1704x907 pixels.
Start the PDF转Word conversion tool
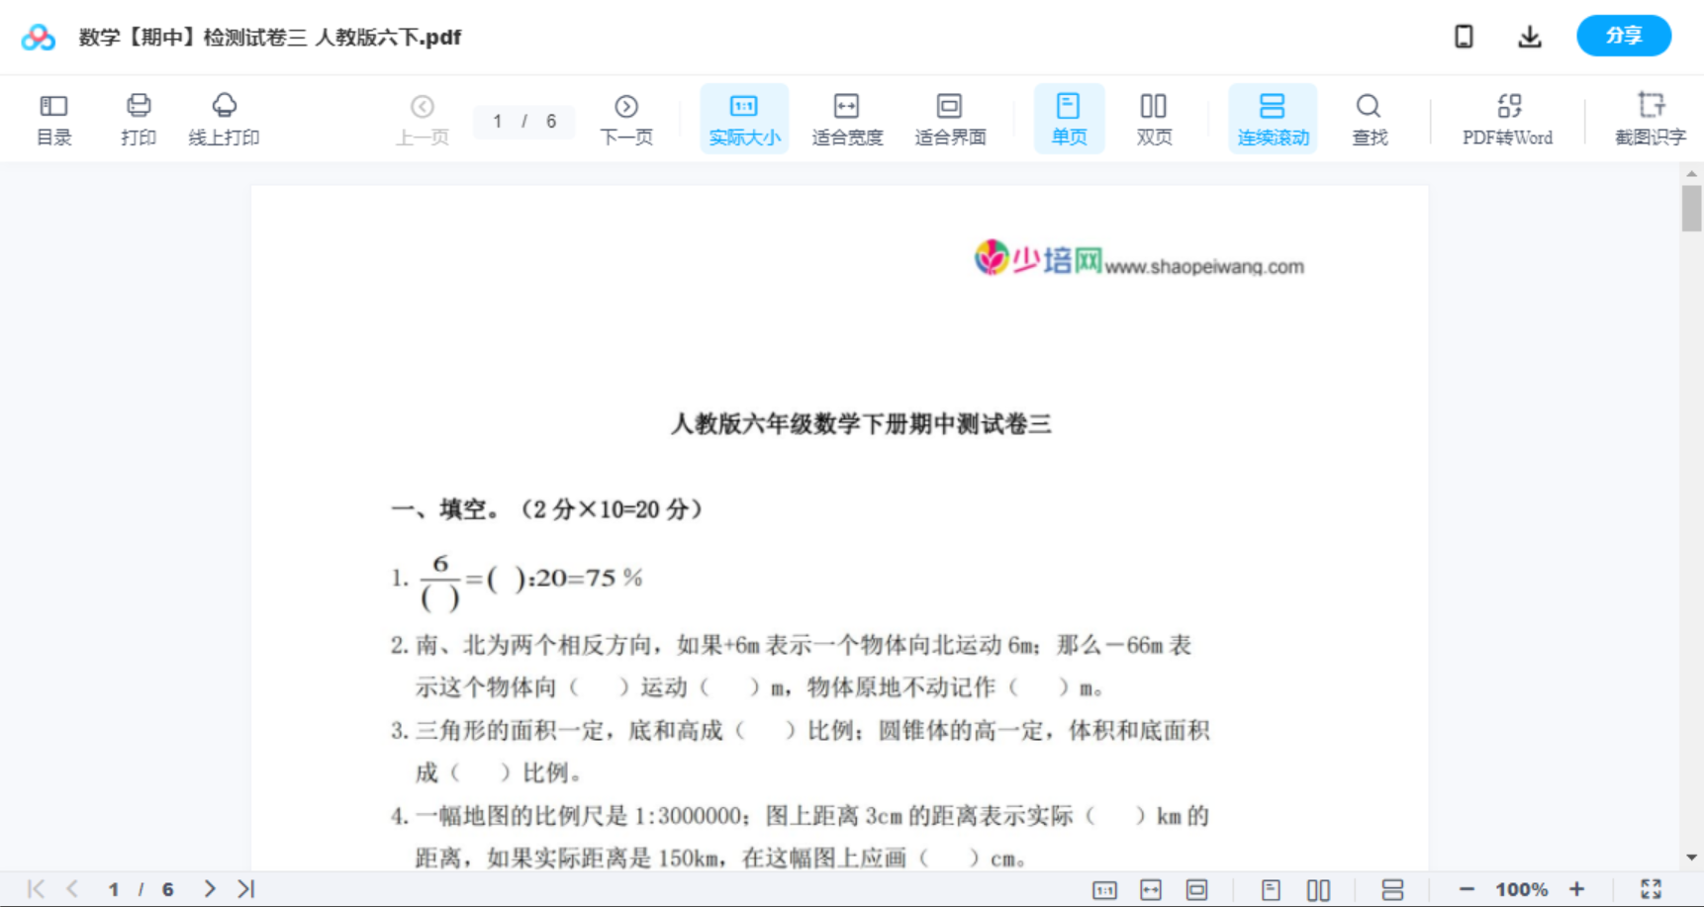click(x=1506, y=118)
